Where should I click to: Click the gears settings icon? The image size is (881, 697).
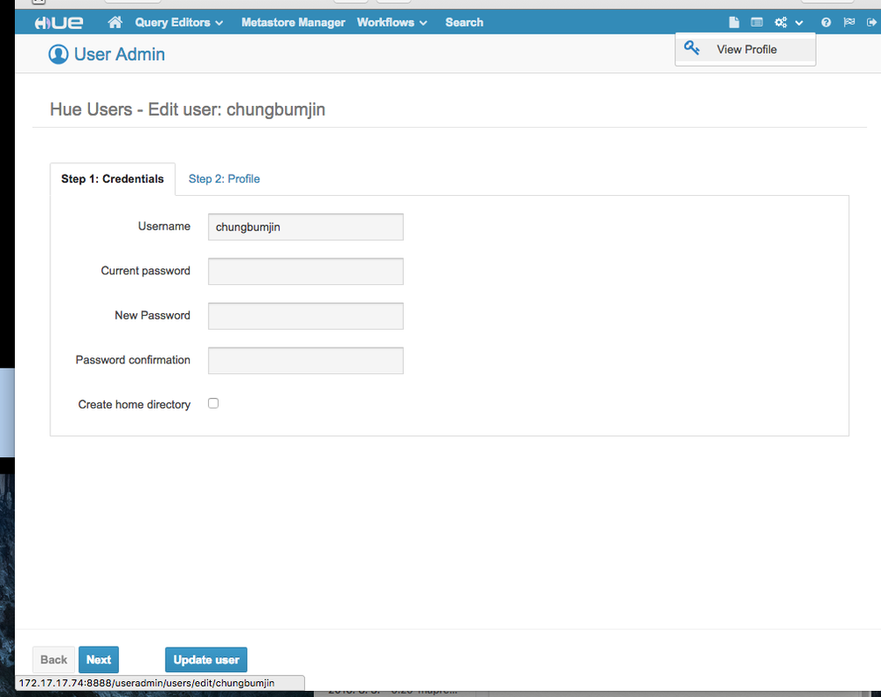[781, 22]
